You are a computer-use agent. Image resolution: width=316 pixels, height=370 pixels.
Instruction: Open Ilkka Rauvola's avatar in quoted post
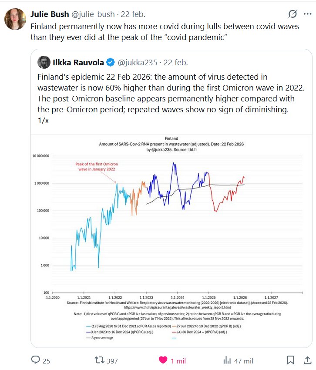(x=44, y=63)
